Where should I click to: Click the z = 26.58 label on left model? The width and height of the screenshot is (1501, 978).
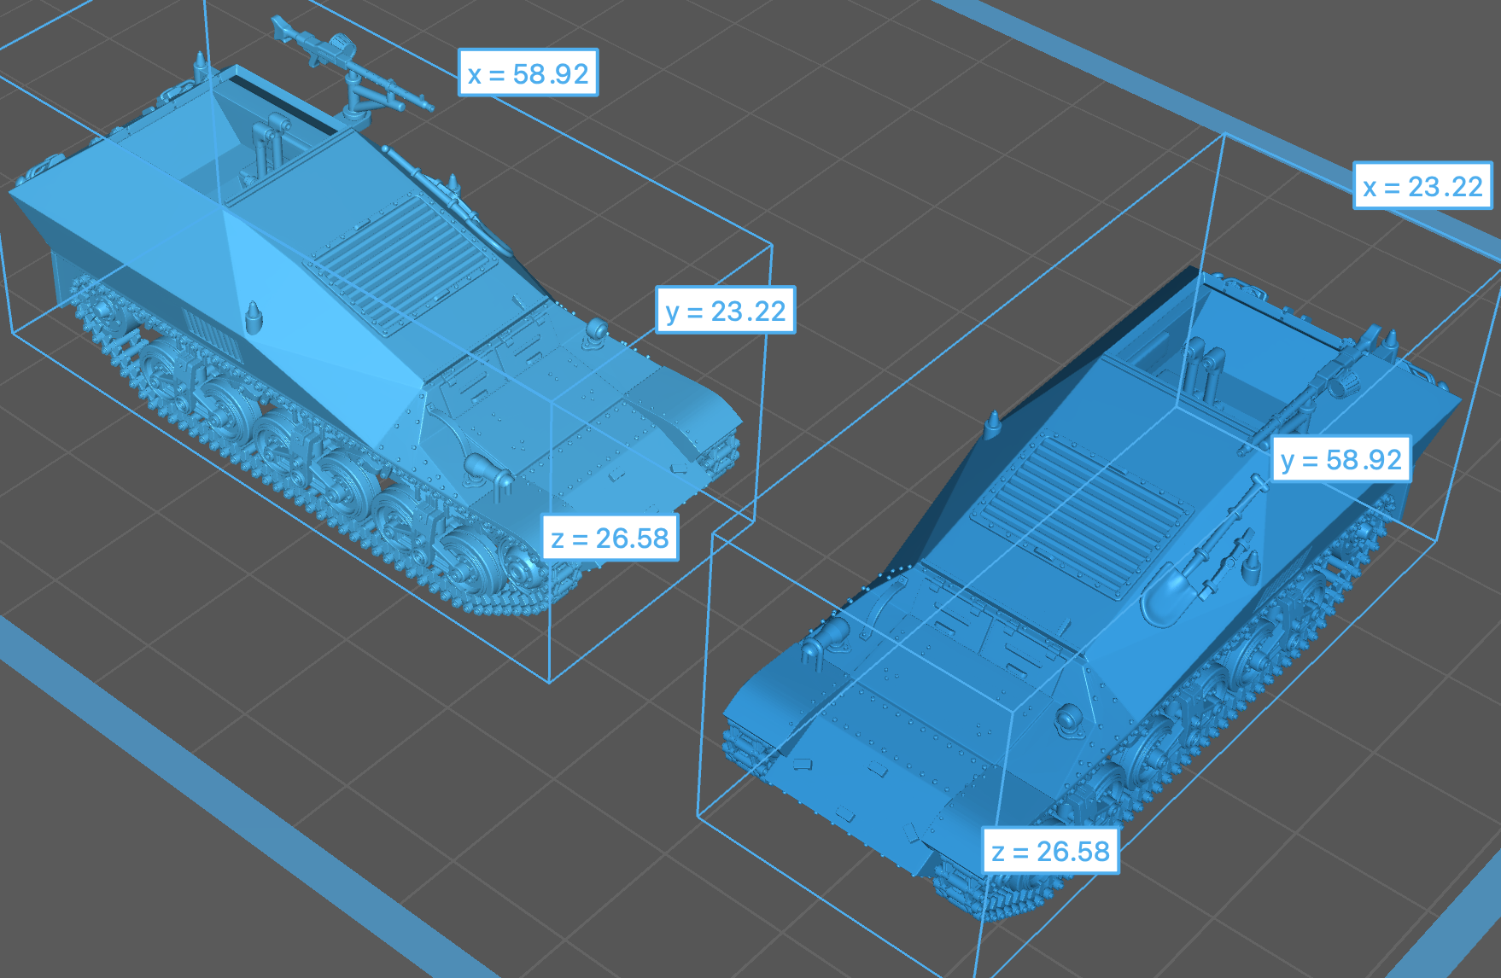coord(610,538)
